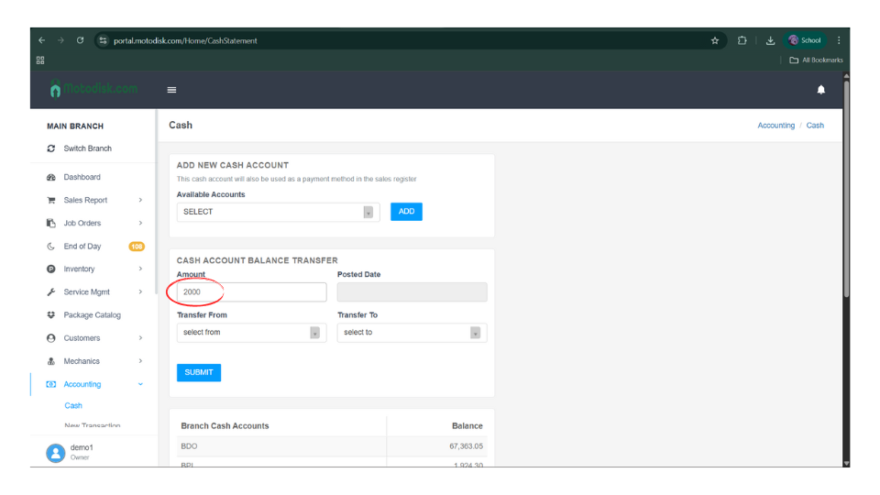The width and height of the screenshot is (880, 495).
Task: Open browser extensions puzzle icon
Action: coord(742,40)
